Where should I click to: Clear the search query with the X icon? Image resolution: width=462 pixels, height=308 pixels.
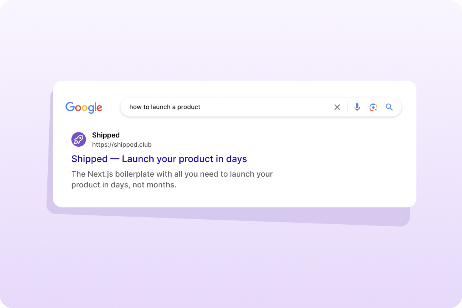(x=337, y=107)
